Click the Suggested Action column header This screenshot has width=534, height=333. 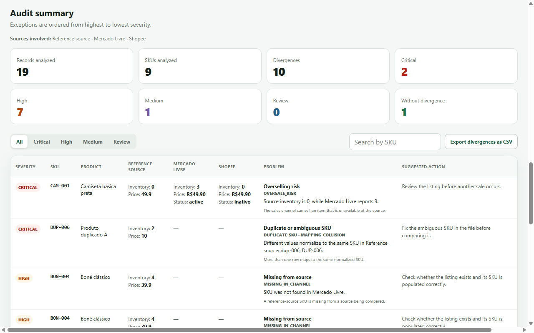click(423, 167)
